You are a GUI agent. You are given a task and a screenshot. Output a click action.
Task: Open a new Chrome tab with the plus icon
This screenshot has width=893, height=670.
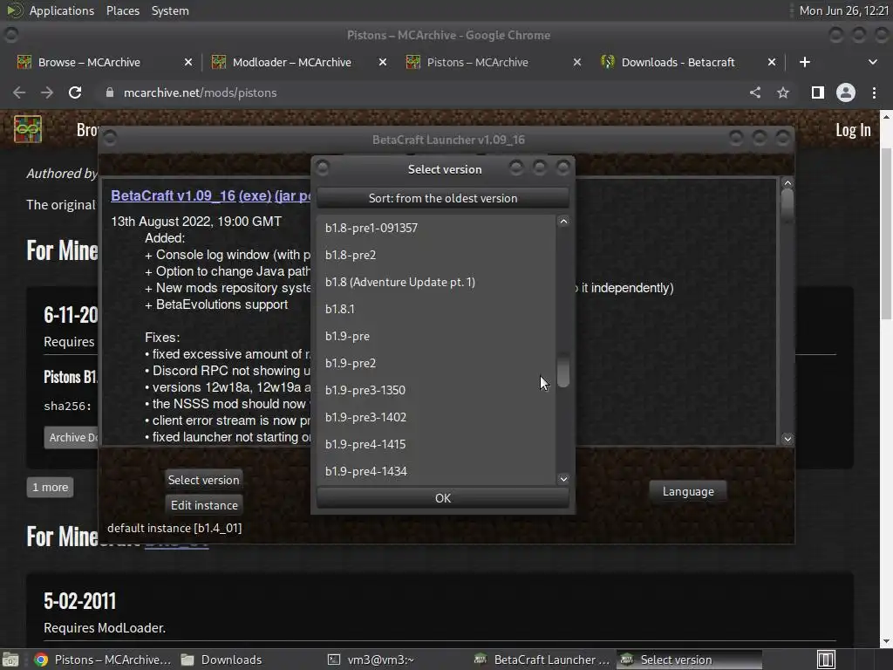pyautogui.click(x=805, y=62)
